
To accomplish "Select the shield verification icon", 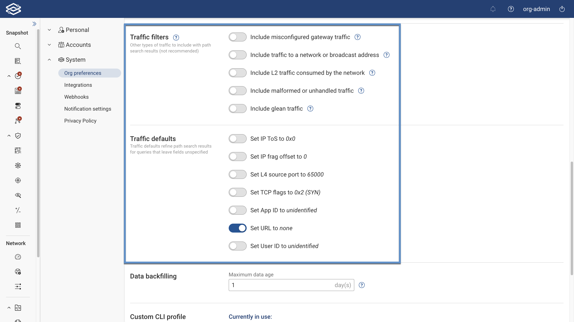I will tap(18, 136).
